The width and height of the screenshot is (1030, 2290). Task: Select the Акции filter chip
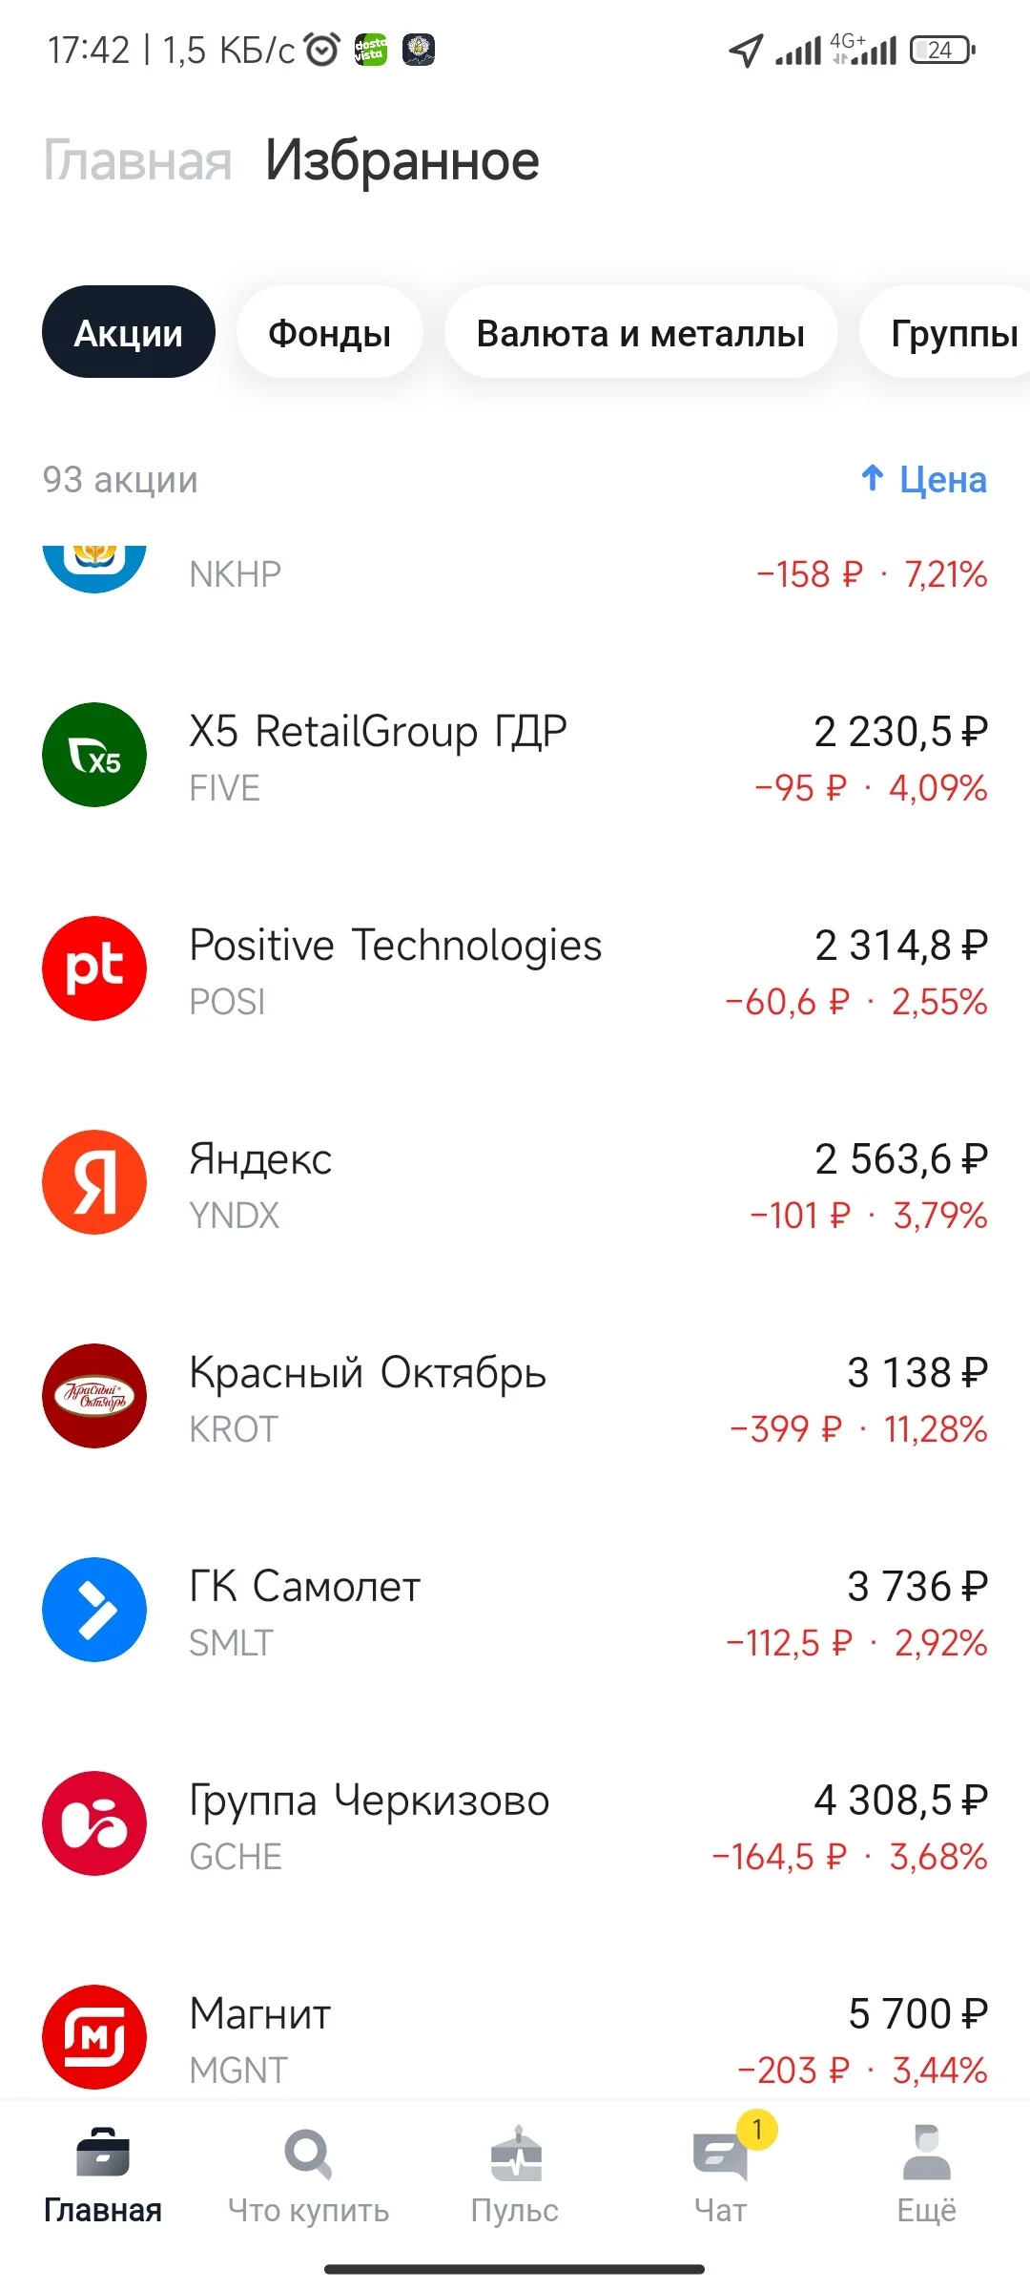pos(129,332)
